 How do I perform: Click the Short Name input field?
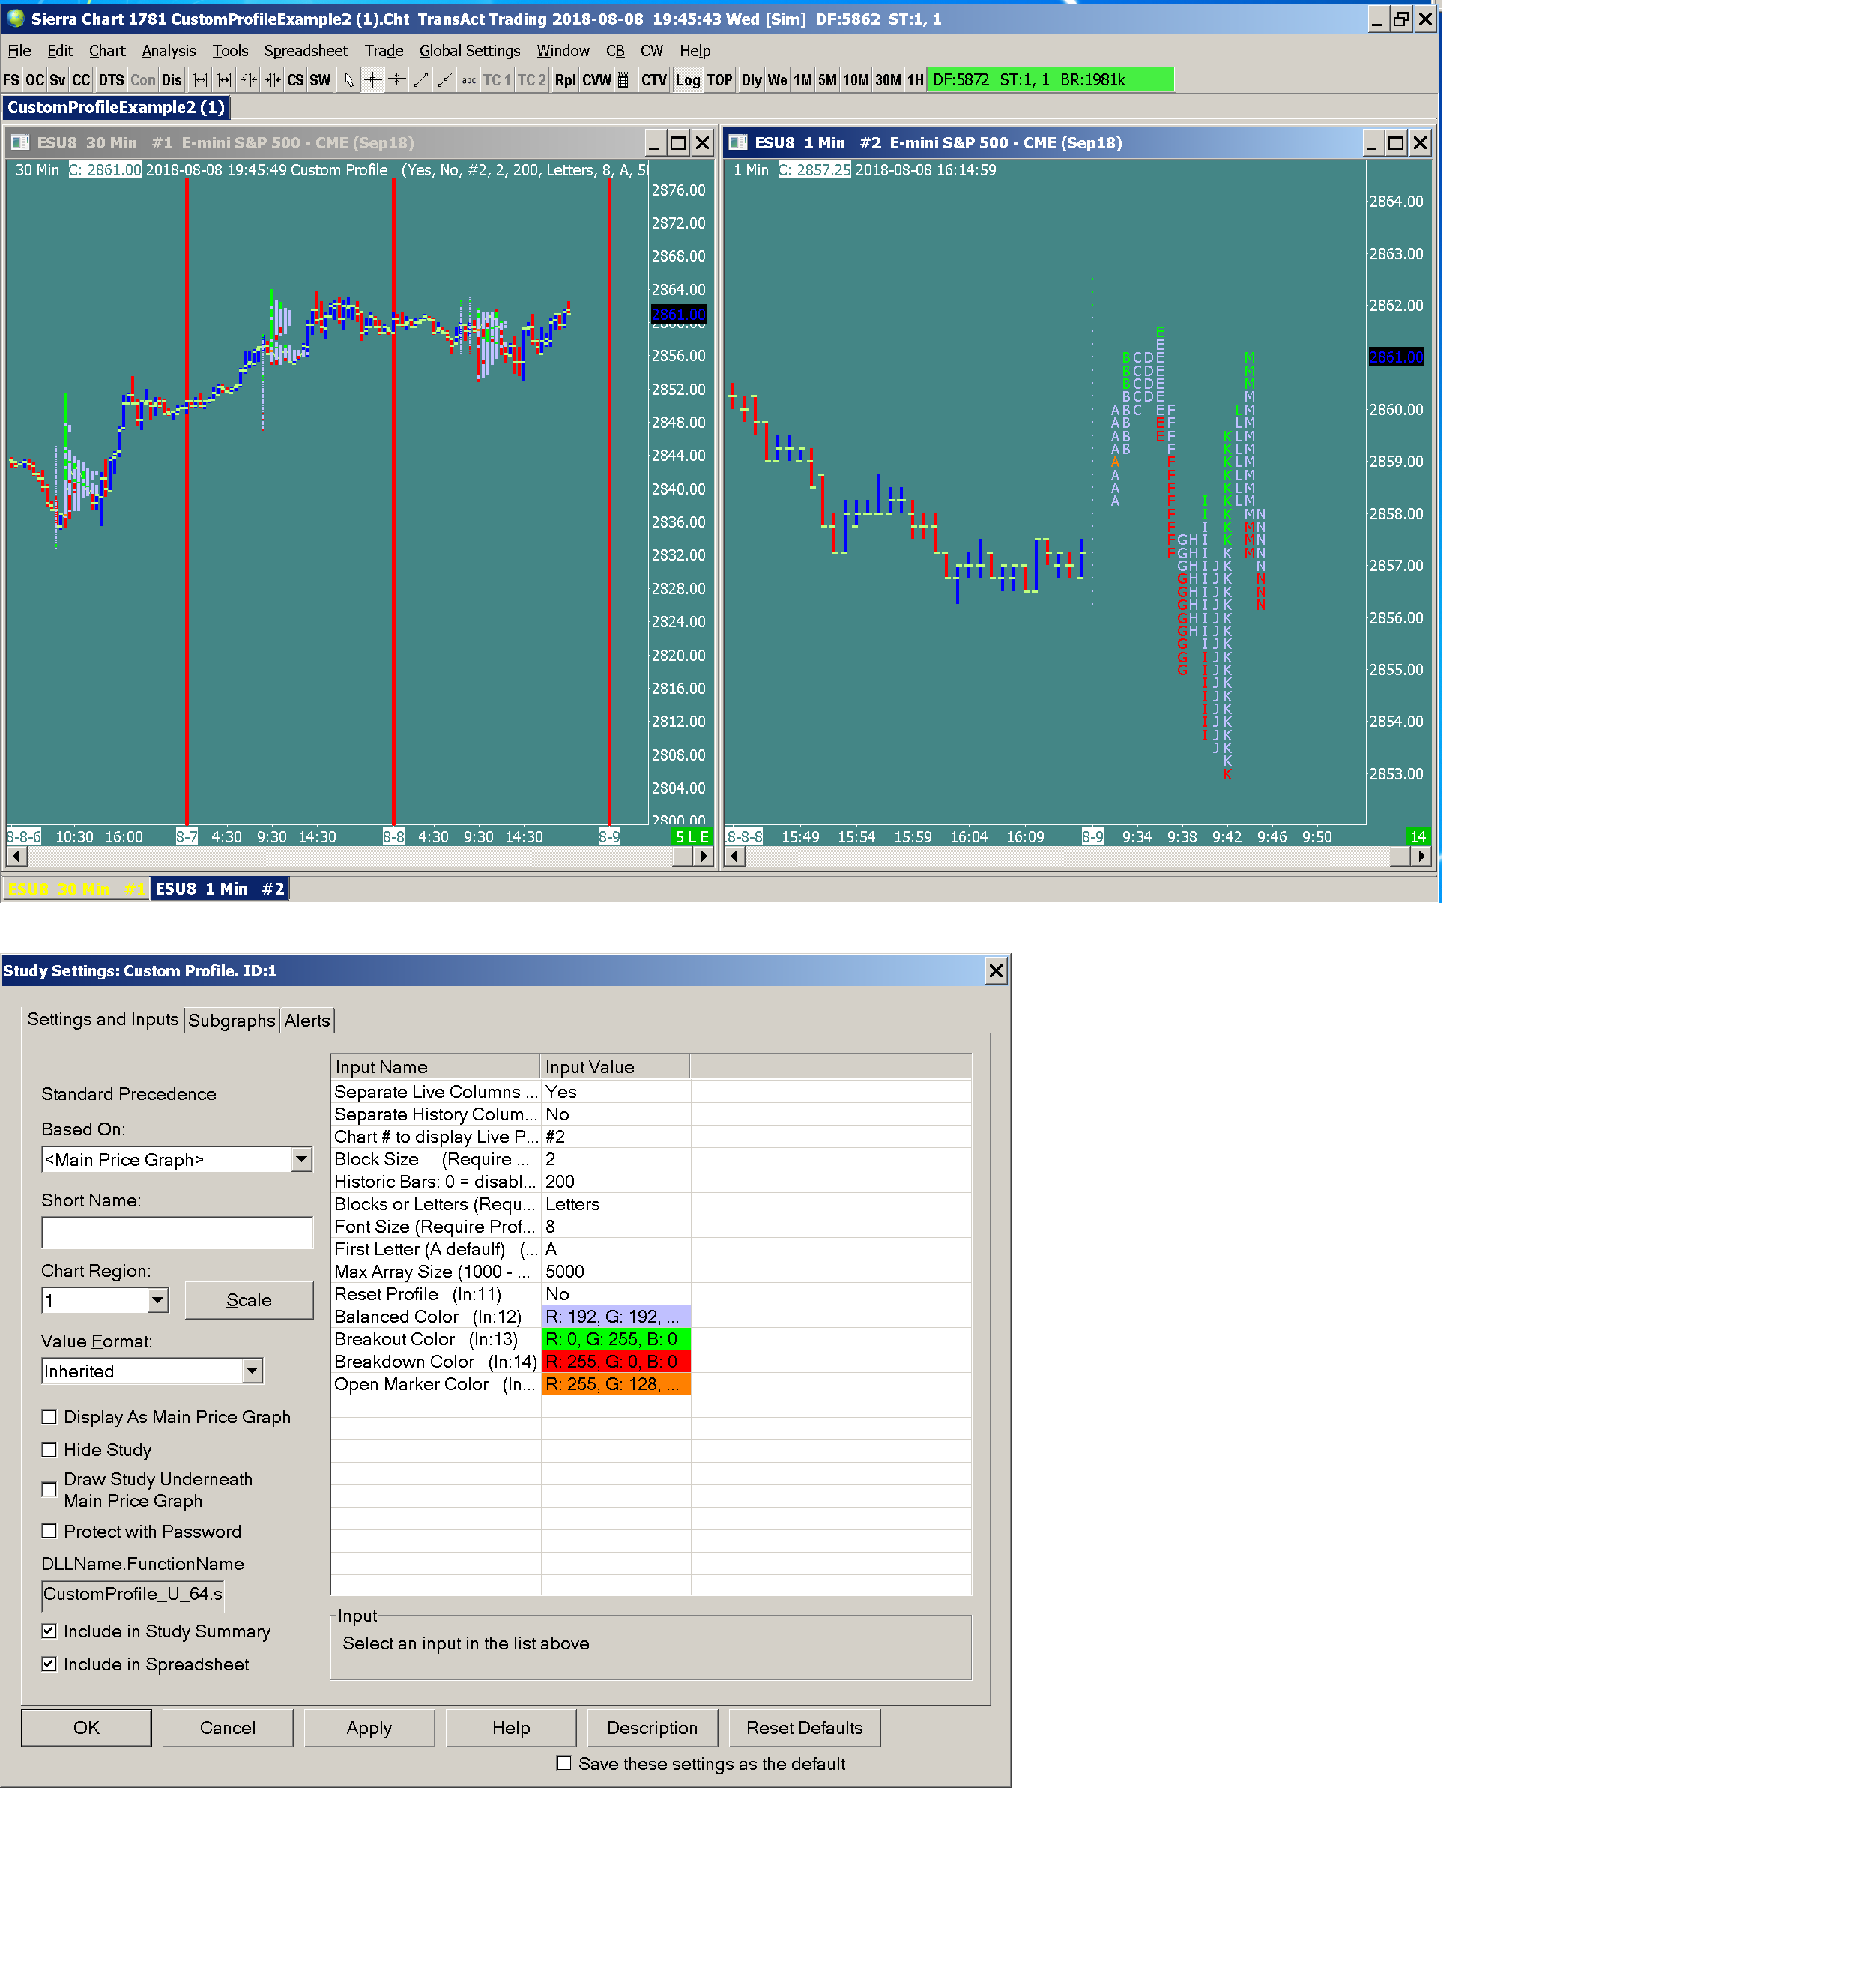[176, 1231]
